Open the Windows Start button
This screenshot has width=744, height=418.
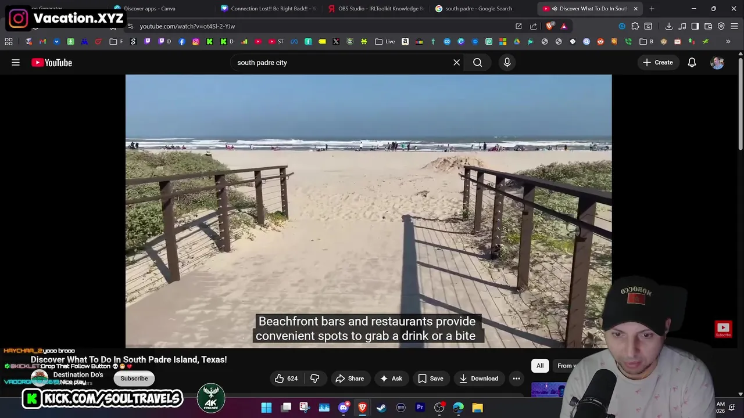click(x=266, y=408)
